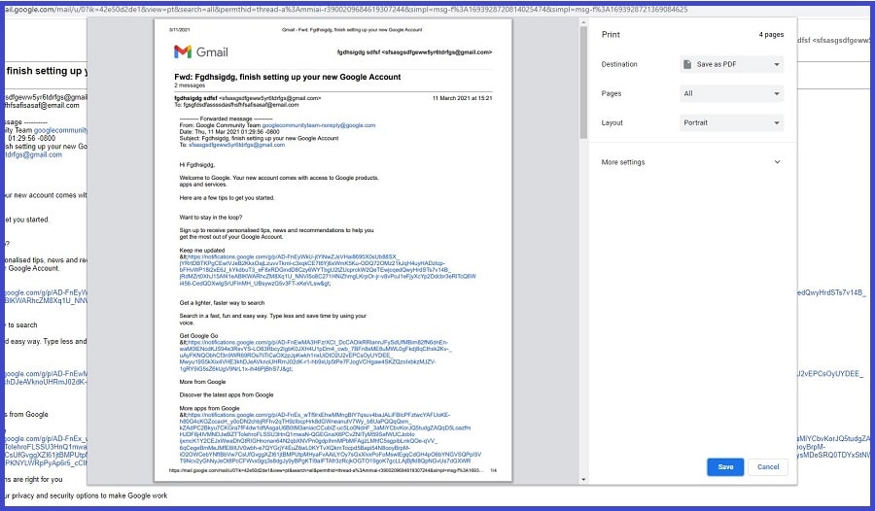Click the Destination label
Viewport: 875px width, 511px height.
click(619, 64)
